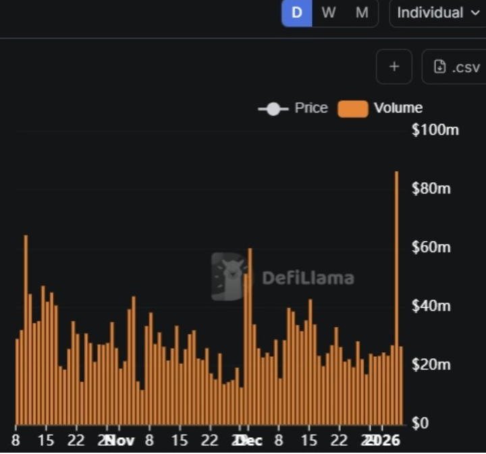The image size is (486, 454).
Task: Toggle the Price legend series
Action: click(292, 109)
